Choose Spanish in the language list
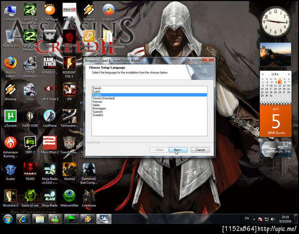The width and height of the screenshot is (299, 234). click(149, 112)
